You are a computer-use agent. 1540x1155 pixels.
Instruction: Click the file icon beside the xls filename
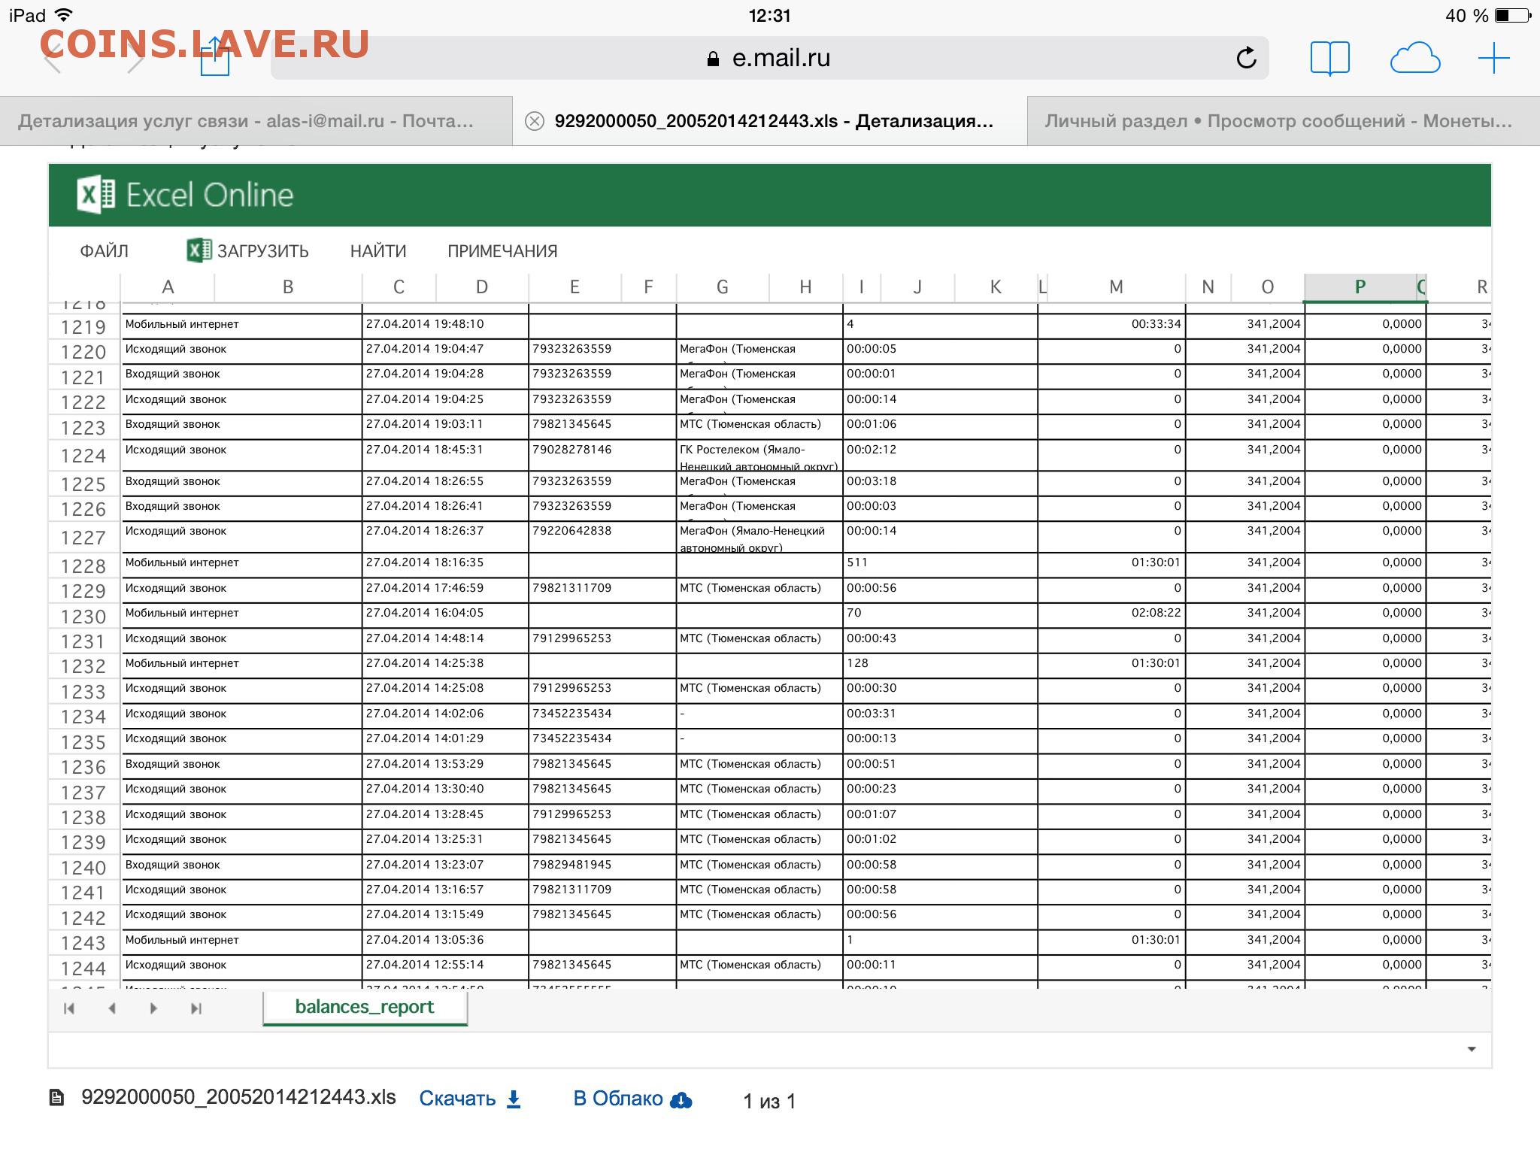(56, 1098)
